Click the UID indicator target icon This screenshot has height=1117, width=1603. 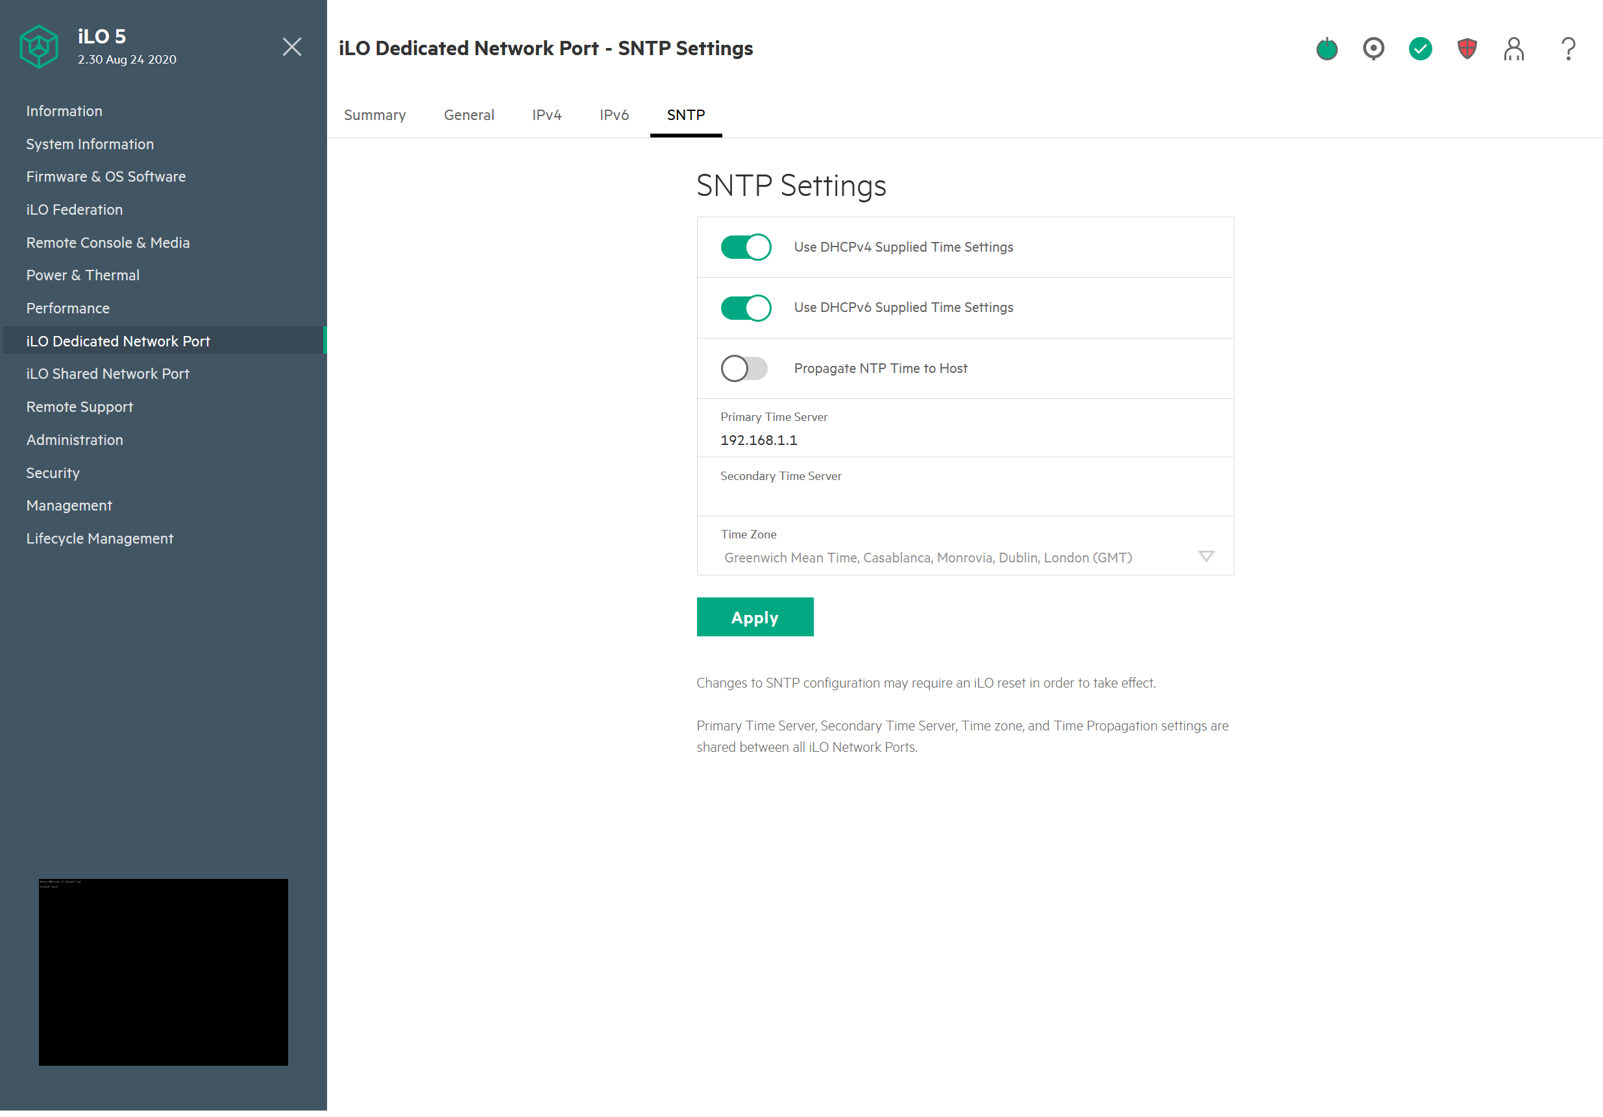coord(1373,48)
